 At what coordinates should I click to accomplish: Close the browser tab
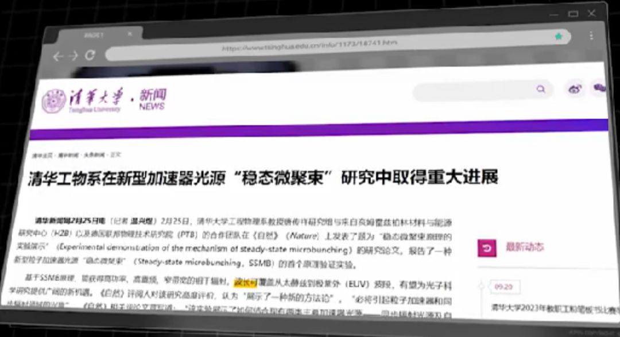click(130, 34)
